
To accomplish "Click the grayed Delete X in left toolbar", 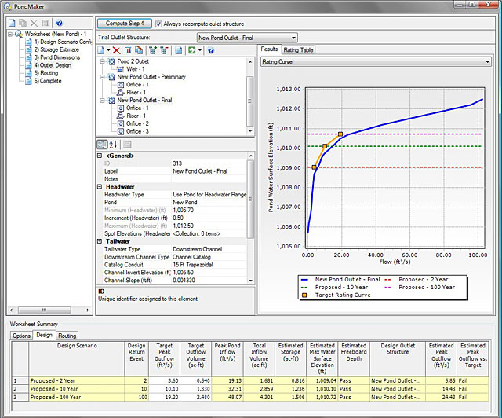I will click(x=34, y=23).
